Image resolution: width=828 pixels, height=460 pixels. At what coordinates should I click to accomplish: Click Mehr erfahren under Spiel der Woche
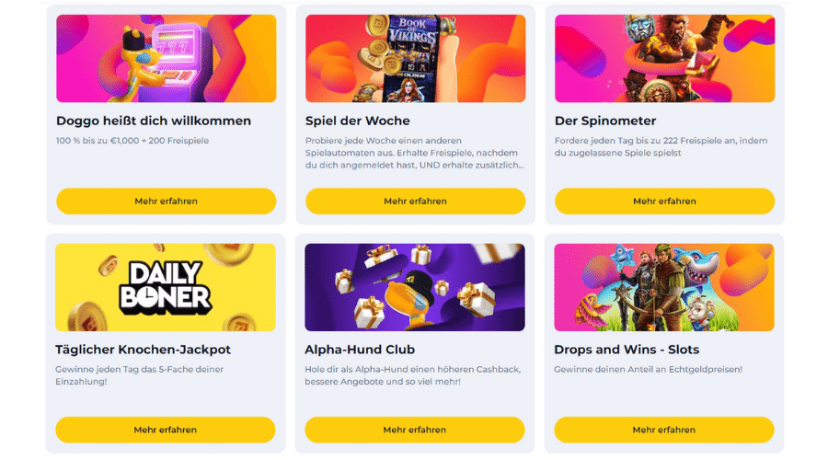pos(416,201)
